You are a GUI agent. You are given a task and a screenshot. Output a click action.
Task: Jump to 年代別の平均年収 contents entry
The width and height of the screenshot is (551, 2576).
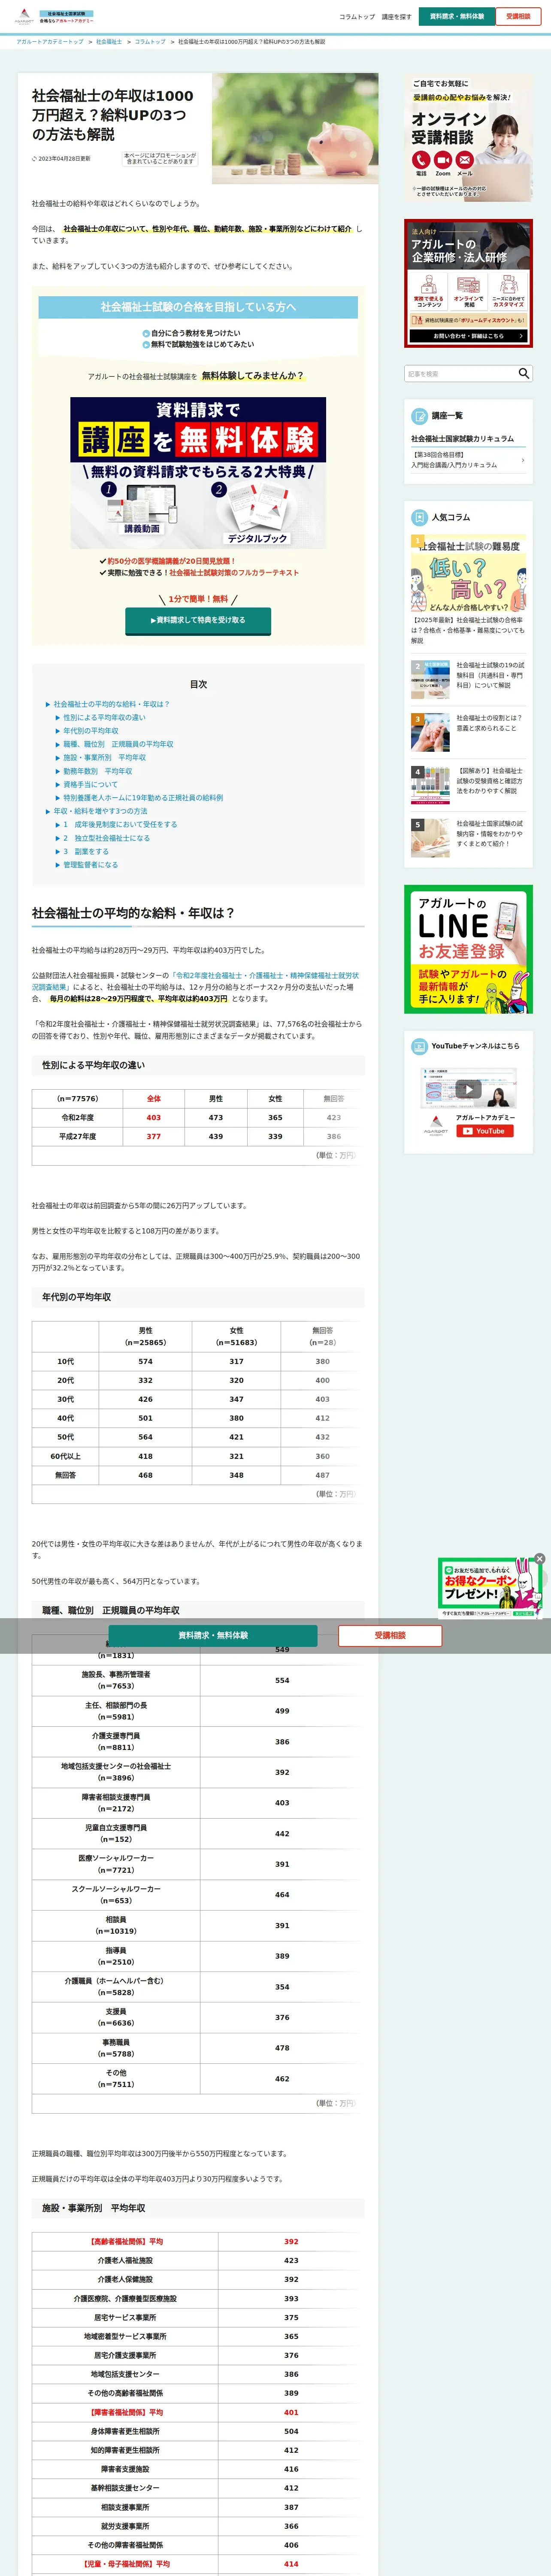(90, 731)
